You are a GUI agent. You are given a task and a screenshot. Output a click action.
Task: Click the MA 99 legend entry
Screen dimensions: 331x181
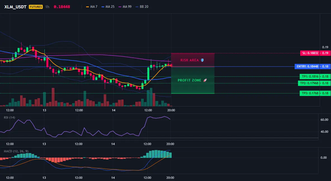click(125, 7)
